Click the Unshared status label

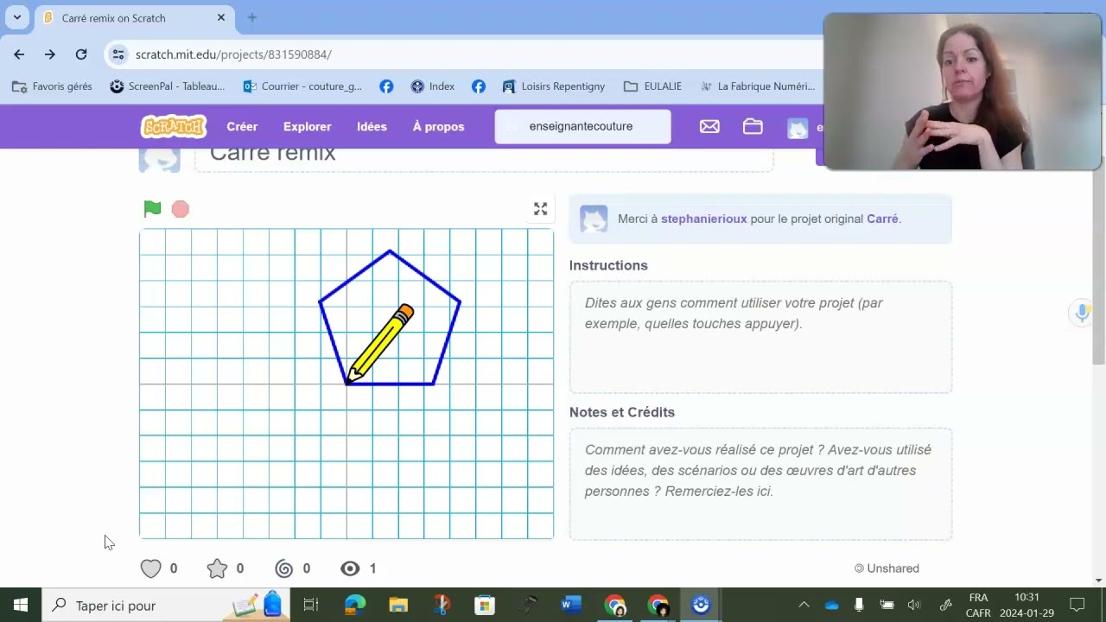pyautogui.click(x=887, y=568)
